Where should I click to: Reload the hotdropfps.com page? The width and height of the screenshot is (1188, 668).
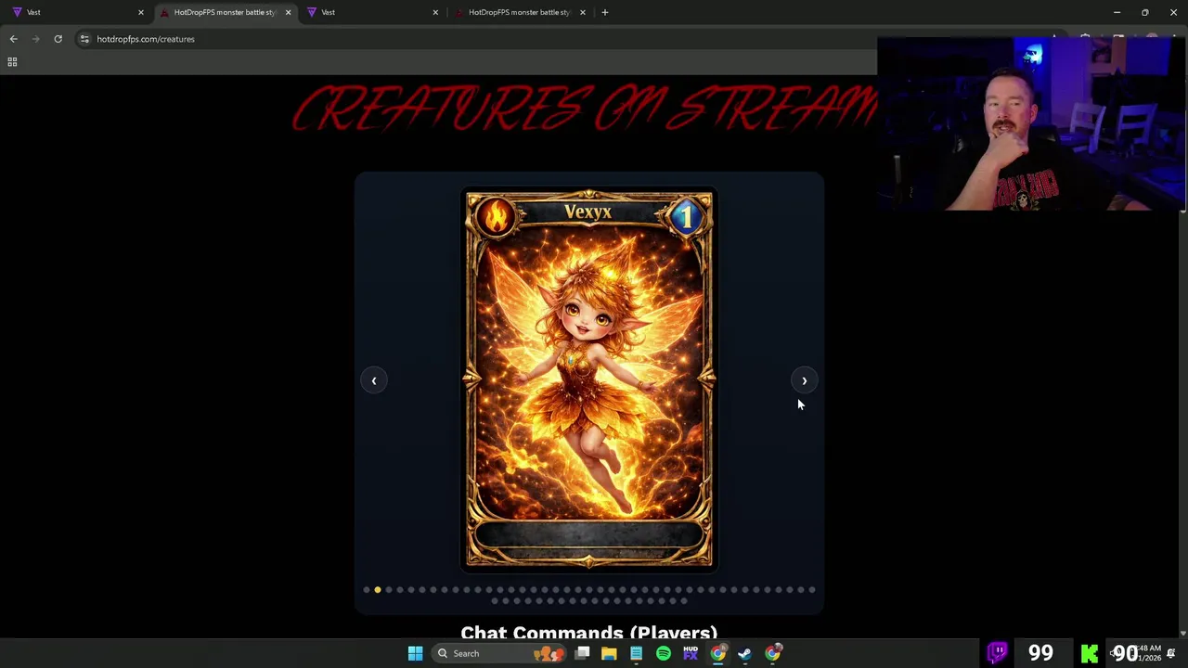coord(58,39)
